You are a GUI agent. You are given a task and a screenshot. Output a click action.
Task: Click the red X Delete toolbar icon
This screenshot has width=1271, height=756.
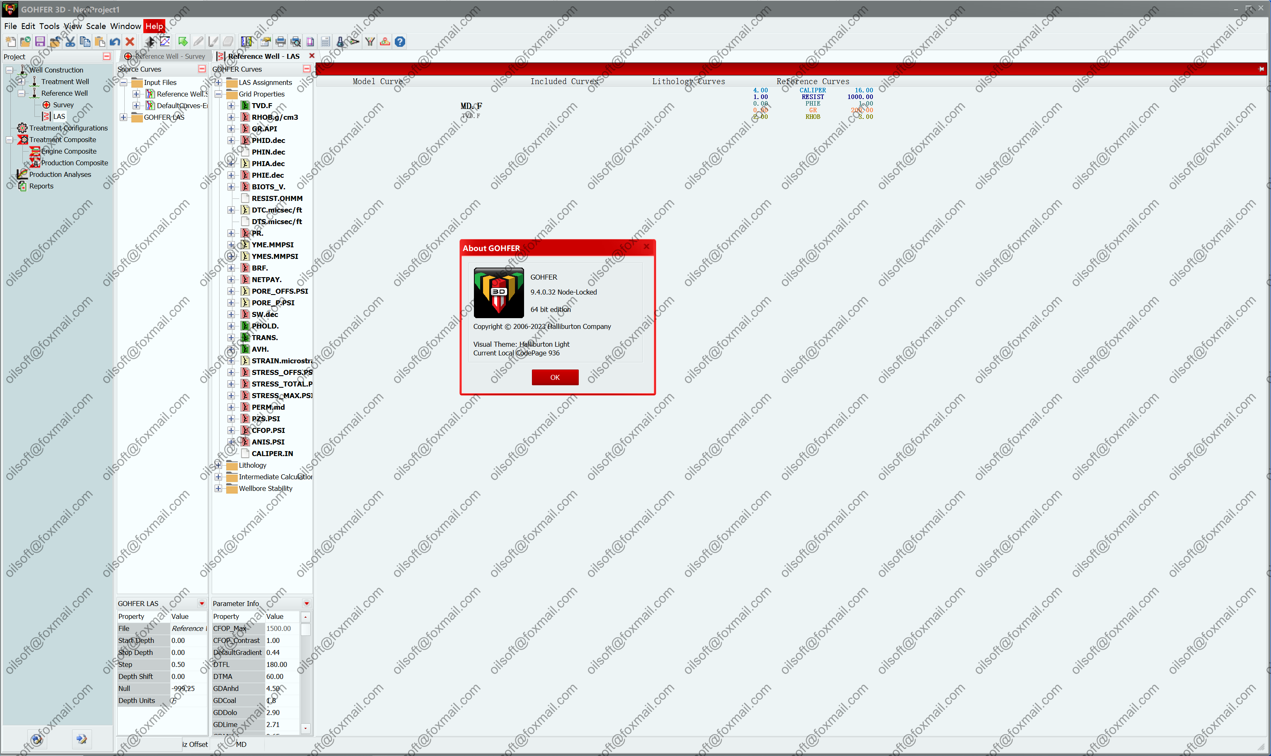coord(130,42)
